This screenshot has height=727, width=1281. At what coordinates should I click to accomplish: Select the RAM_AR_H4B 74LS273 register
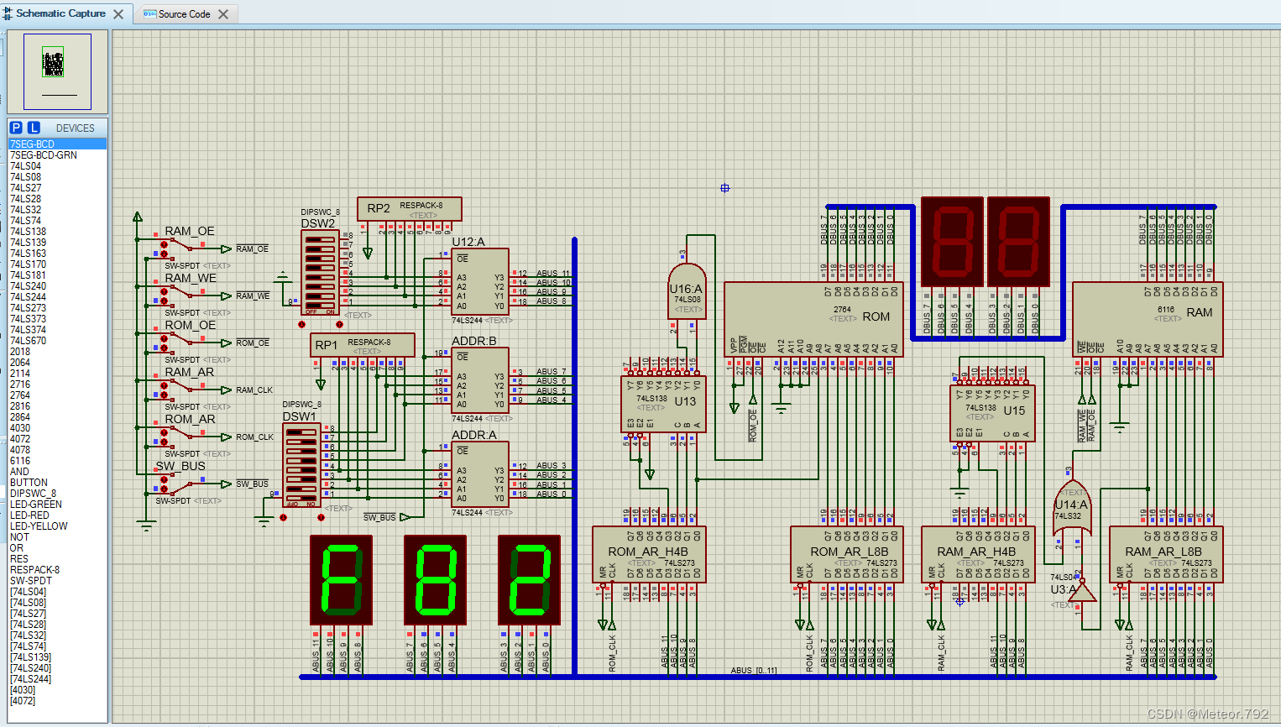click(978, 554)
